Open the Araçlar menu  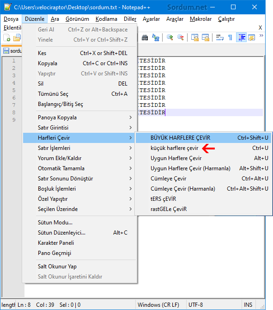(175, 19)
